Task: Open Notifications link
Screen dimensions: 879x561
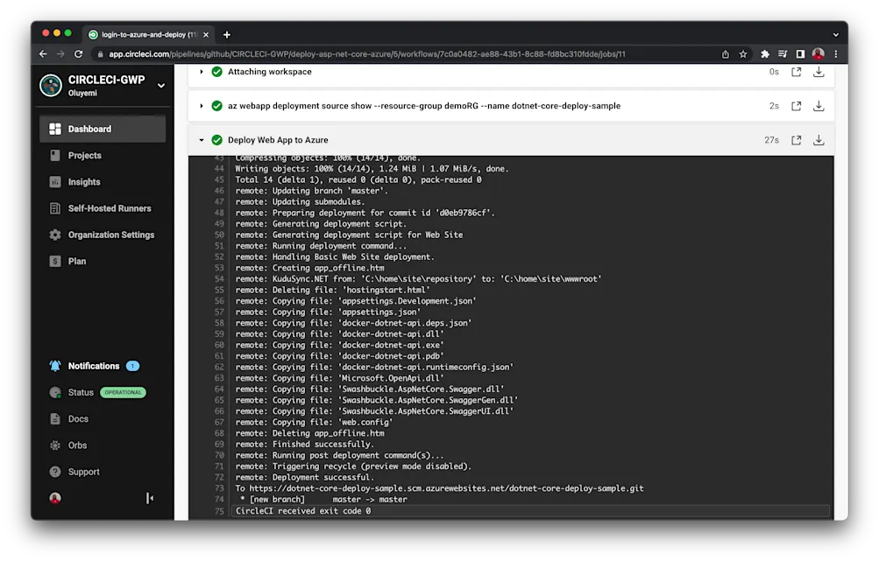Action: pos(94,366)
